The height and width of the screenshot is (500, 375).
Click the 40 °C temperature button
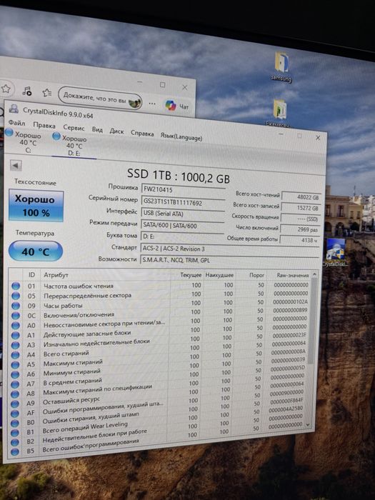36,251
